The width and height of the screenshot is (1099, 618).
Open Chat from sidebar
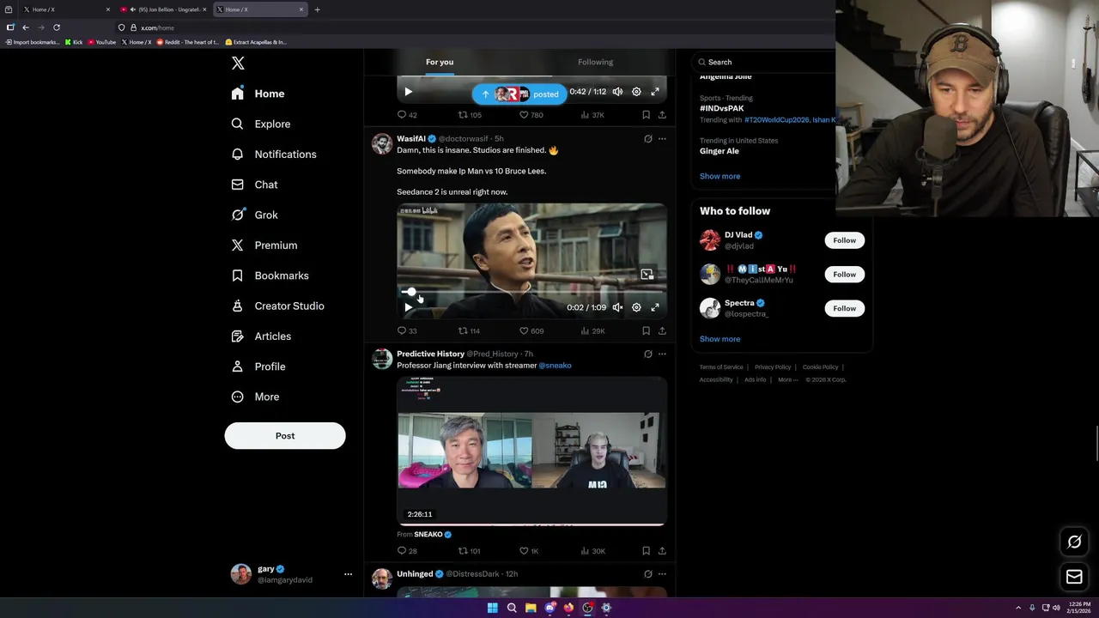pos(255,185)
